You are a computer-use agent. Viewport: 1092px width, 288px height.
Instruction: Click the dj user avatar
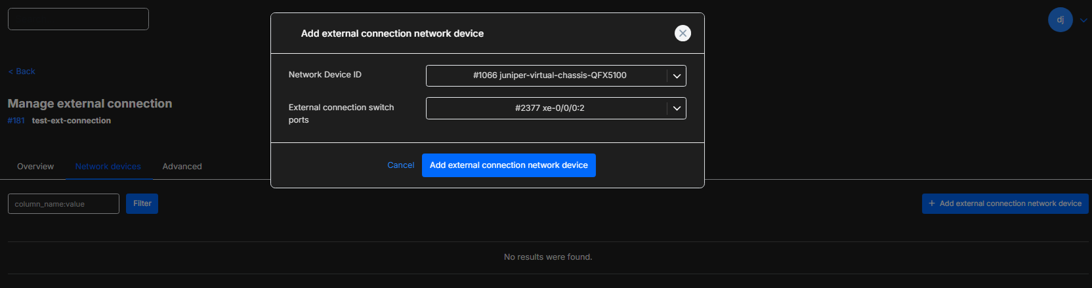(1060, 20)
